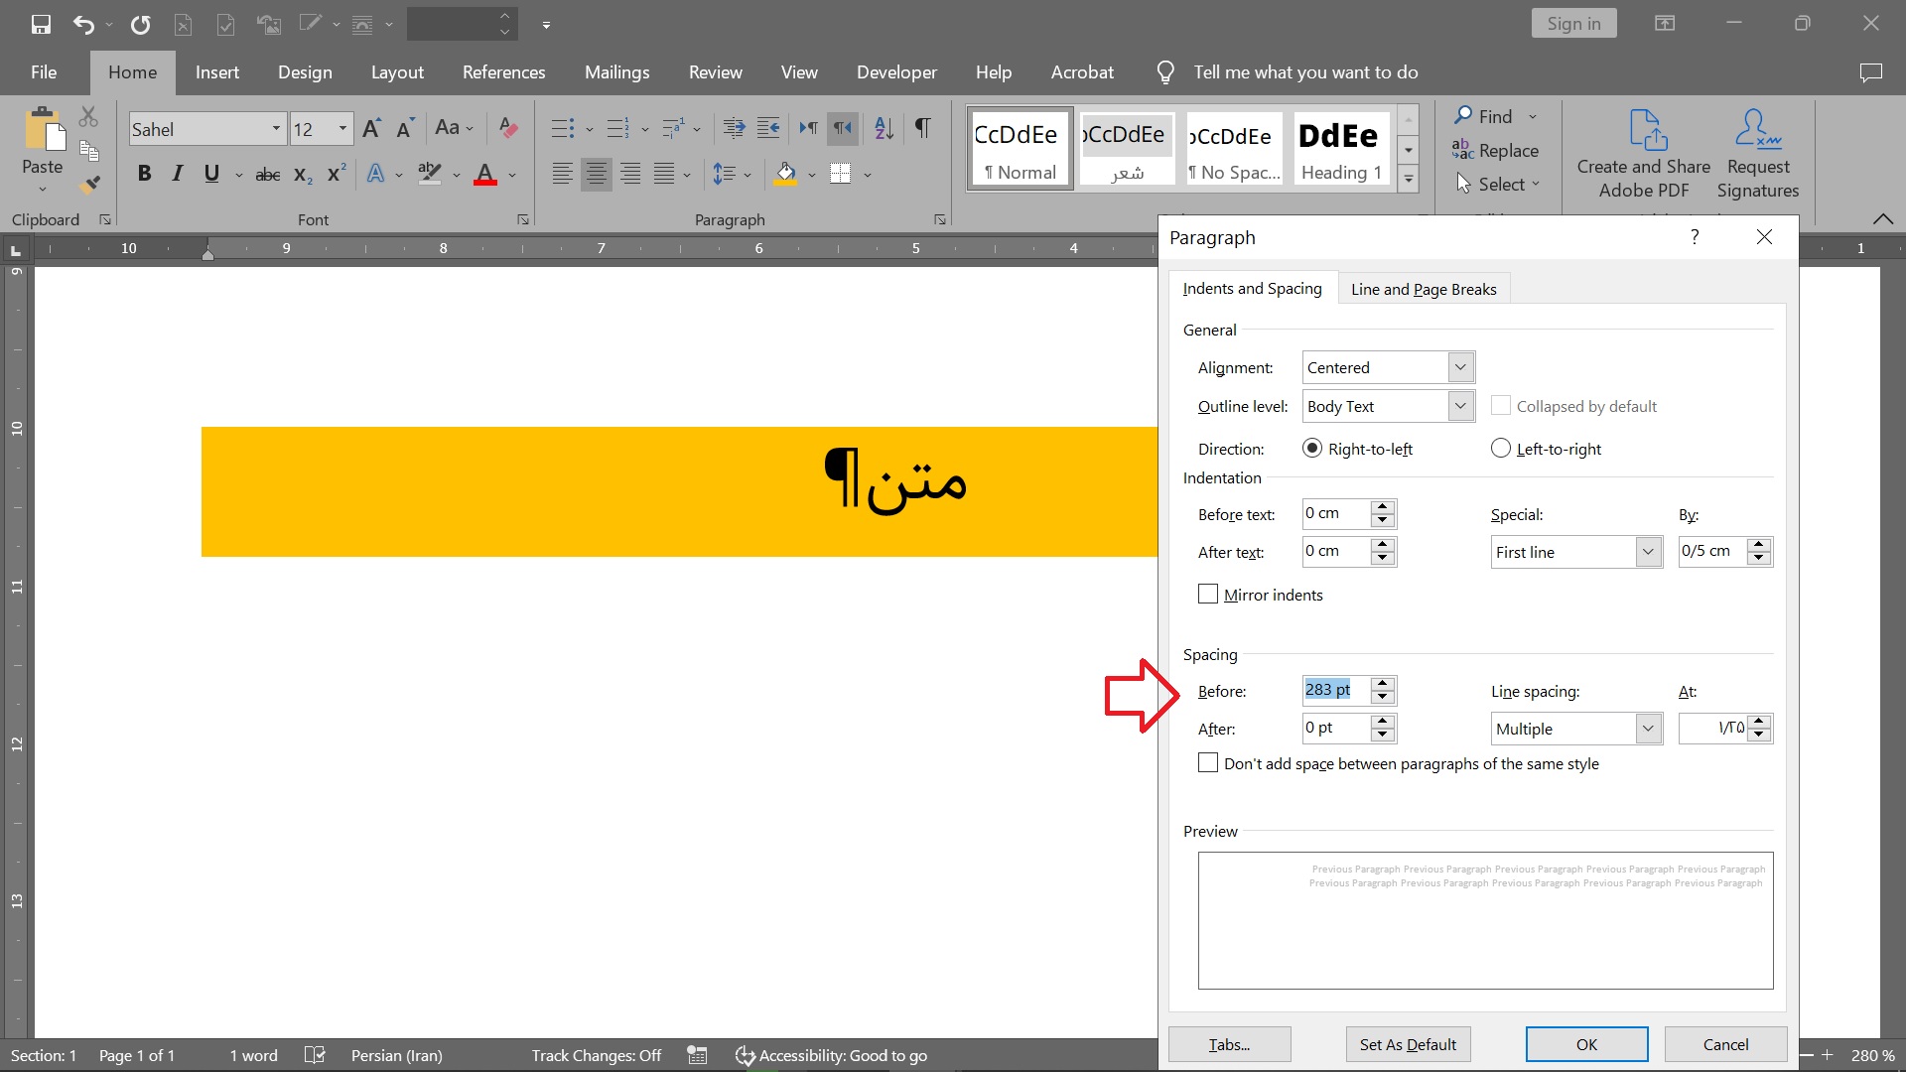Increase font size with Grow Font

(371, 128)
